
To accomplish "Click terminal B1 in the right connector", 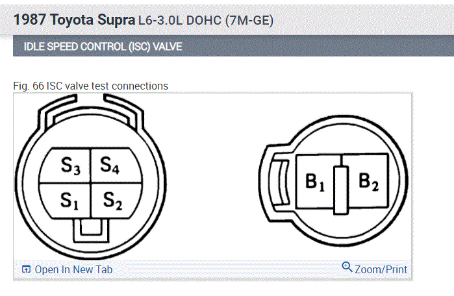I will point(314,182).
